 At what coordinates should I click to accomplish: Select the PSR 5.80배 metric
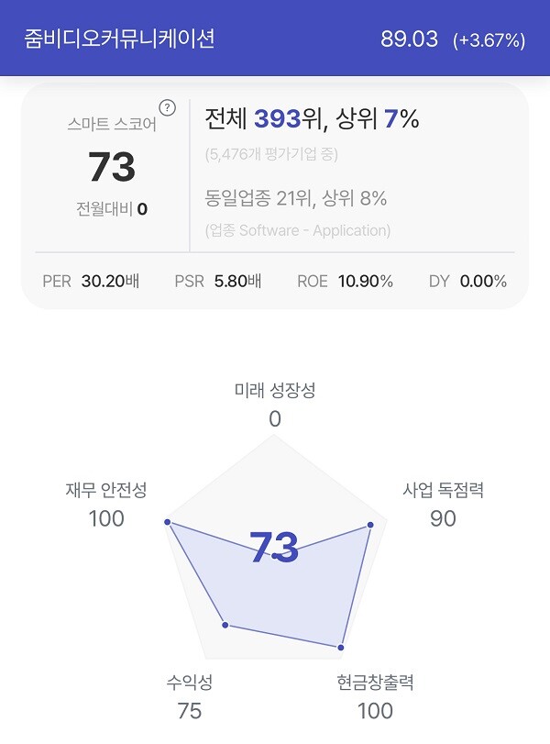tap(217, 281)
